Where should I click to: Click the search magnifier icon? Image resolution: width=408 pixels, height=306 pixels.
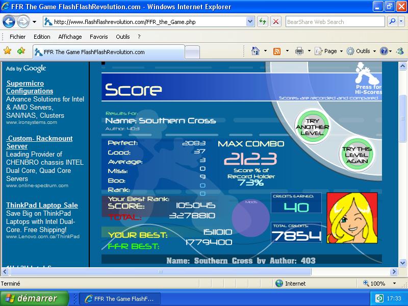point(392,22)
